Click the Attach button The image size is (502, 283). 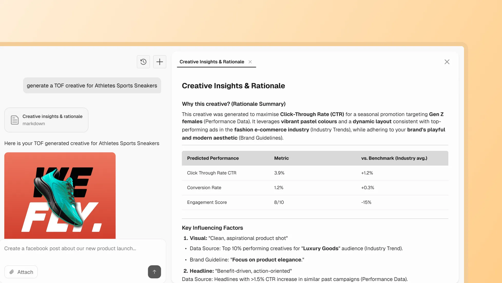coord(21,272)
